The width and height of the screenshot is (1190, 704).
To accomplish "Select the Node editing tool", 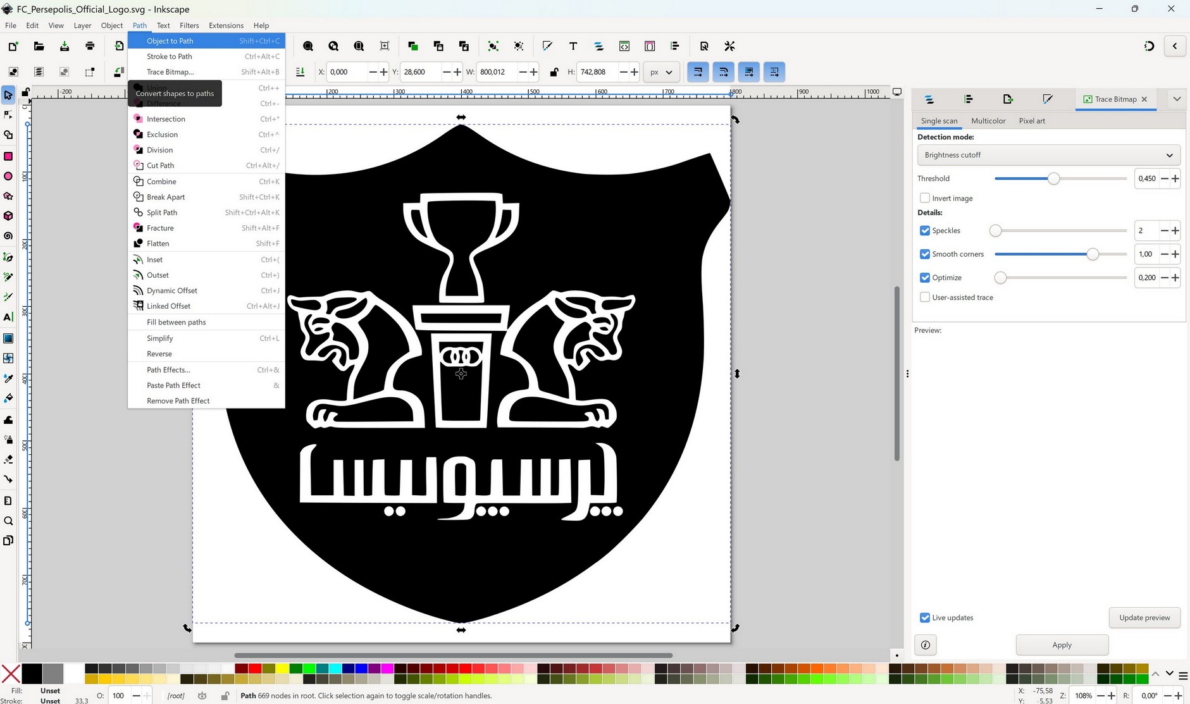I will 8,115.
